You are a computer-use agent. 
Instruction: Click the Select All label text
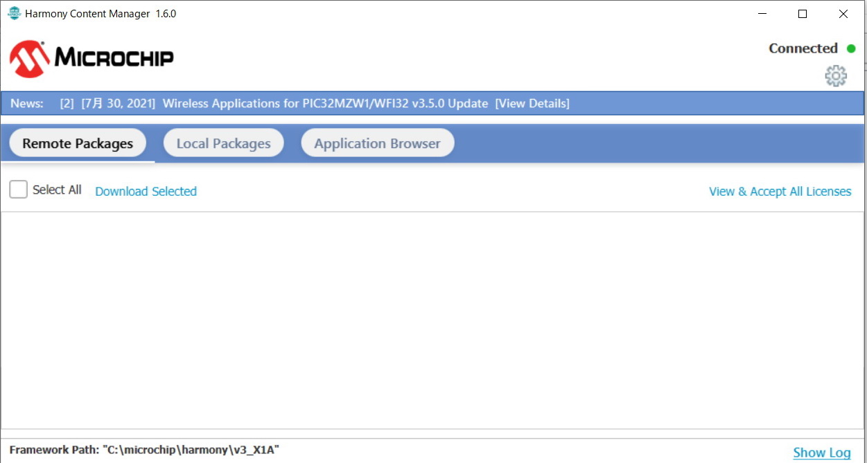57,190
